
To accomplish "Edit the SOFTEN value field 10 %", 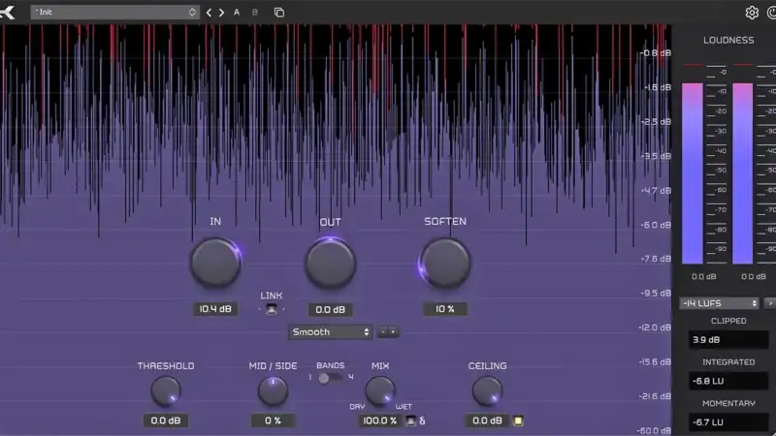I will [445, 309].
